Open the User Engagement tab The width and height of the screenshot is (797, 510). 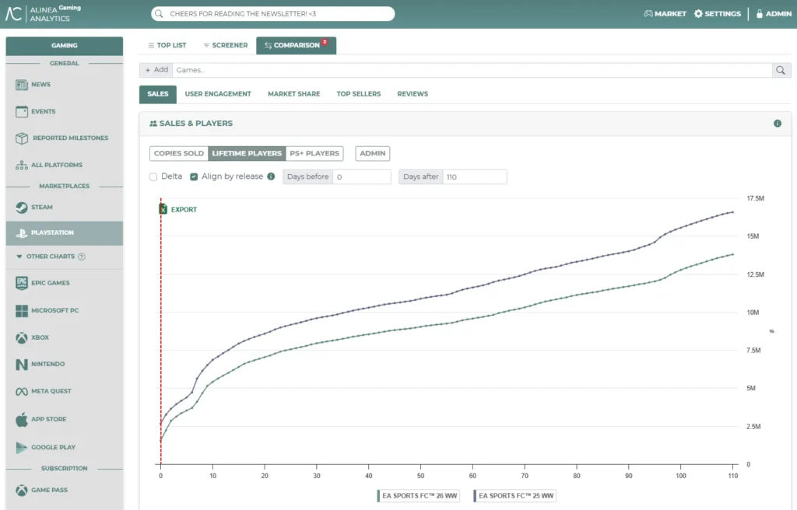pos(218,94)
